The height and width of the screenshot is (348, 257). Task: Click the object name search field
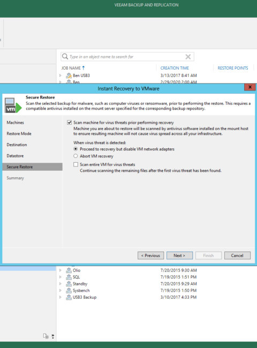[127, 57]
